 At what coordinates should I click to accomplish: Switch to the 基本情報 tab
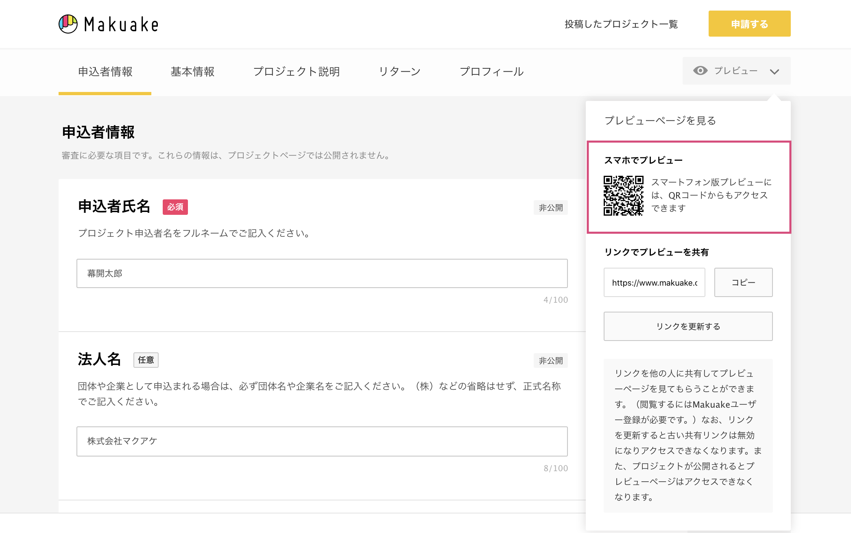[193, 72]
